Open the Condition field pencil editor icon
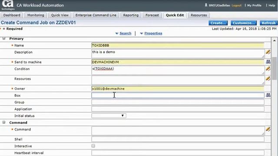Screen dimensions: 278x156 [x=268, y=68]
